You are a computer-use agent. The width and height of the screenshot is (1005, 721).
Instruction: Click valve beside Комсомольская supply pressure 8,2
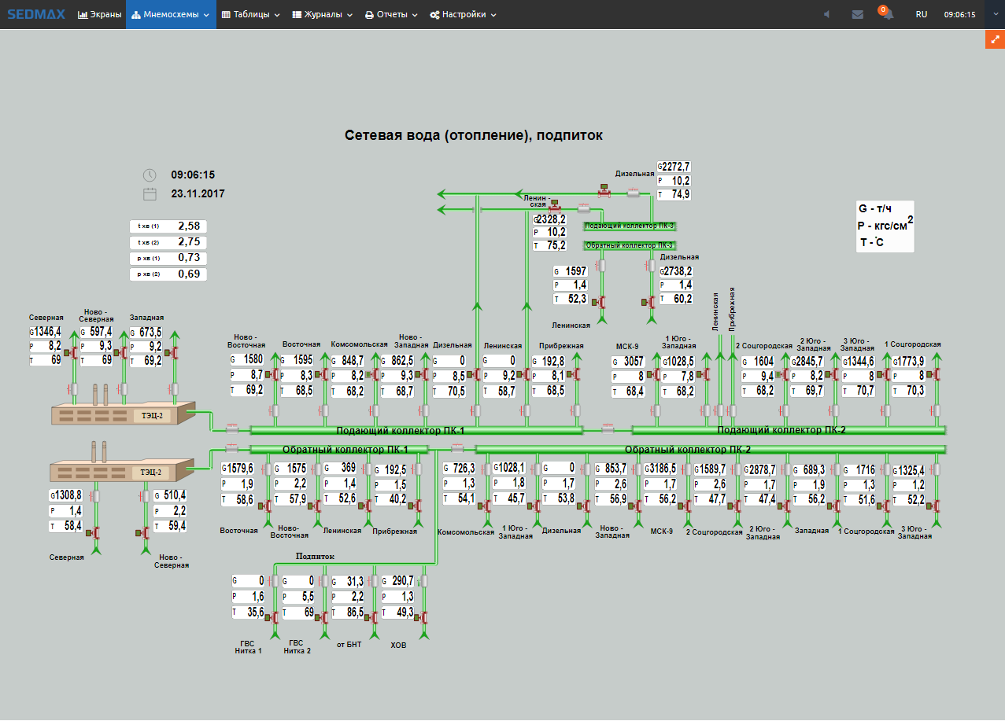click(x=374, y=375)
